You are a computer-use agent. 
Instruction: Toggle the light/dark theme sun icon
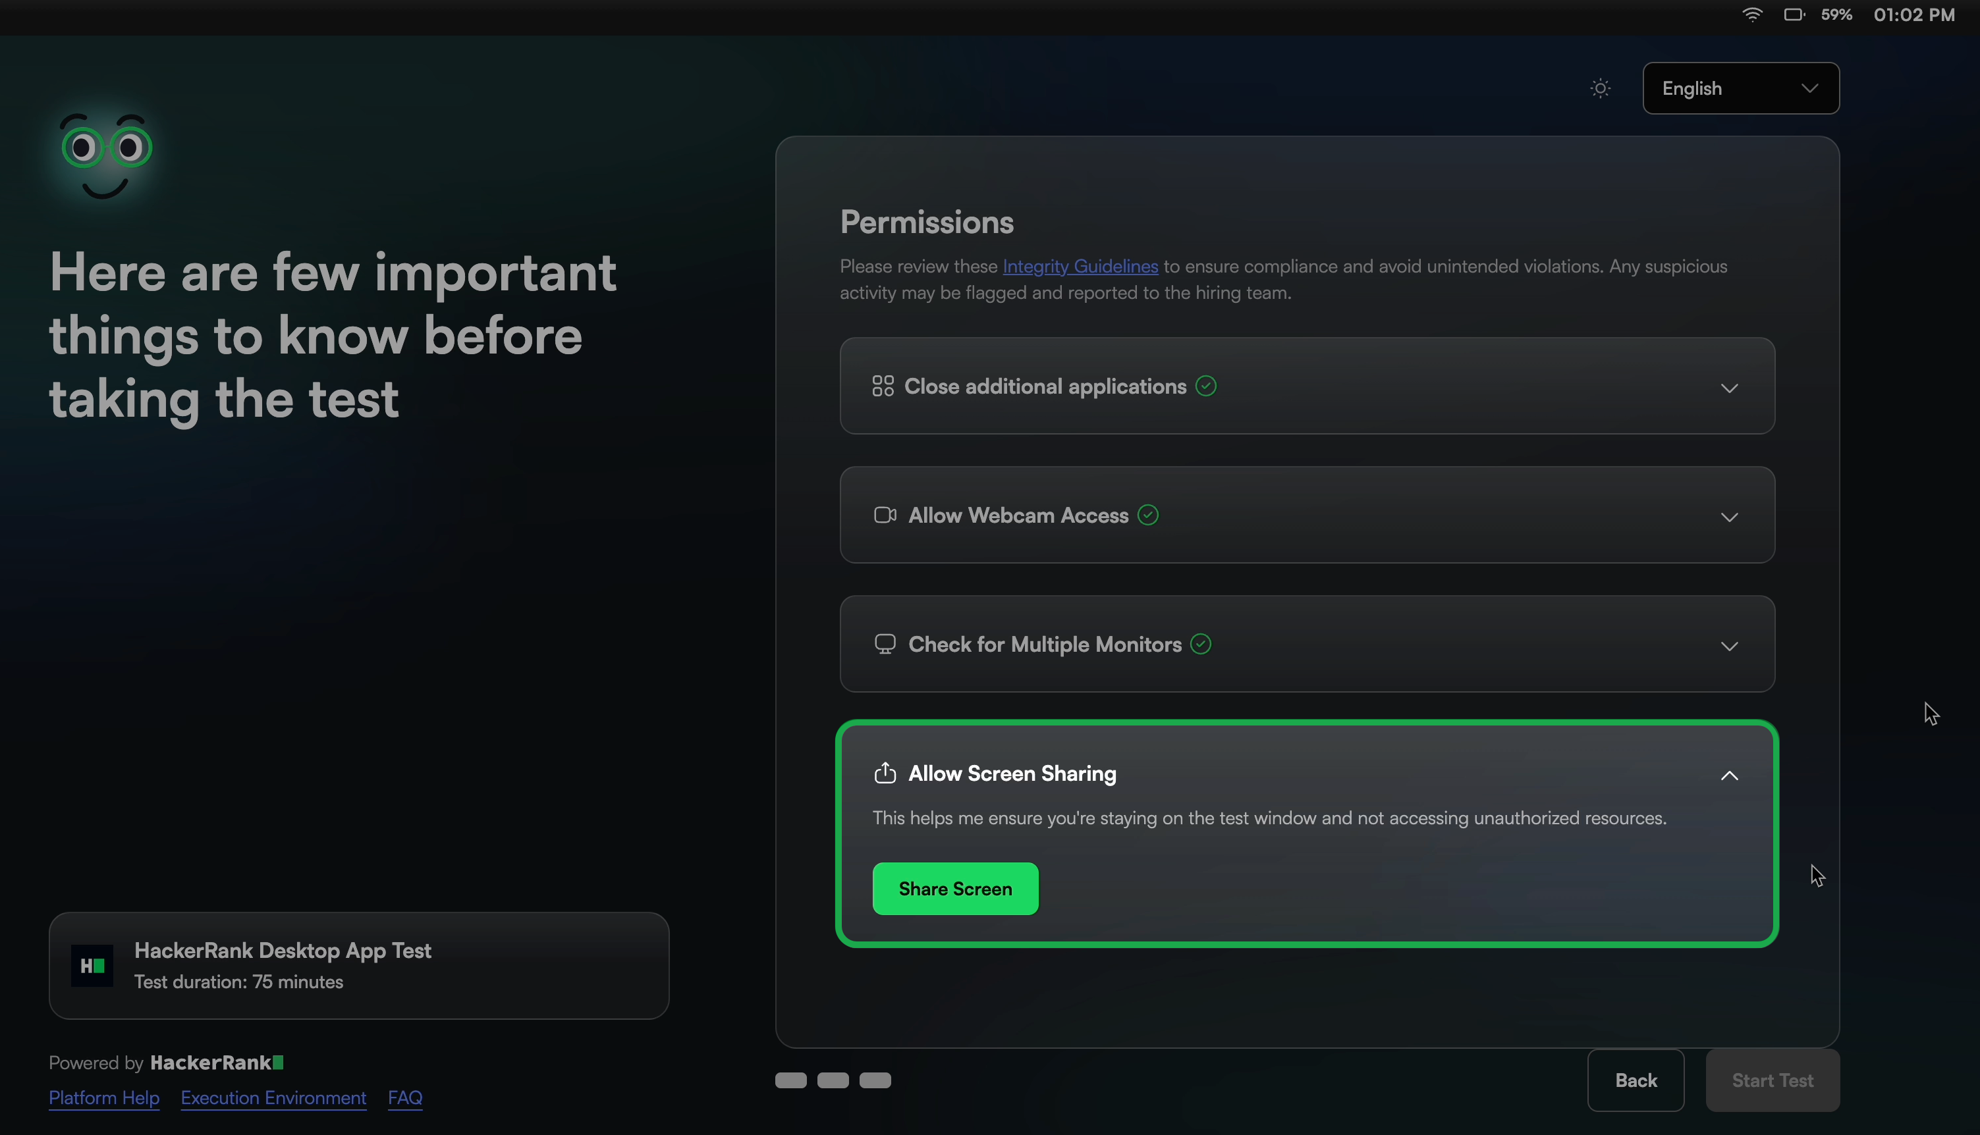click(x=1600, y=89)
